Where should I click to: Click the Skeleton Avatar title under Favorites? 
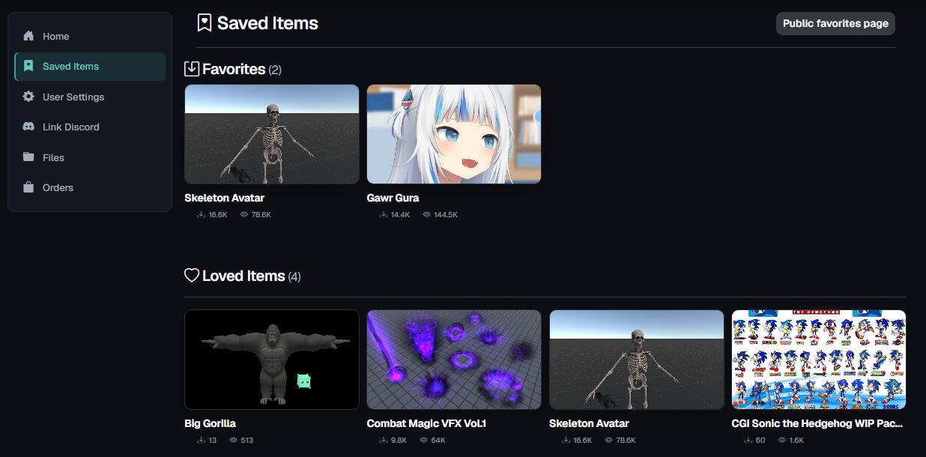(x=224, y=198)
